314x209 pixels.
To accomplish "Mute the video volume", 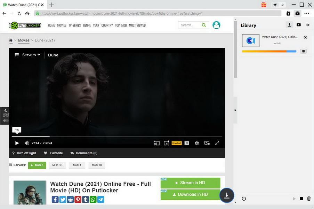I will click(27, 143).
